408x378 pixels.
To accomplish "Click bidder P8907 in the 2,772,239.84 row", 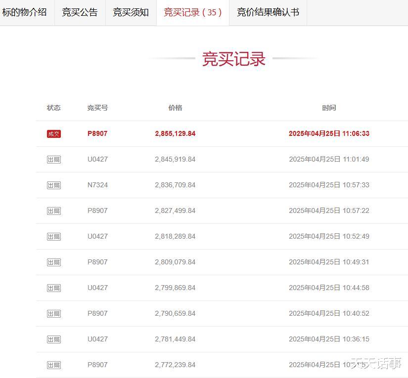I will [97, 365].
